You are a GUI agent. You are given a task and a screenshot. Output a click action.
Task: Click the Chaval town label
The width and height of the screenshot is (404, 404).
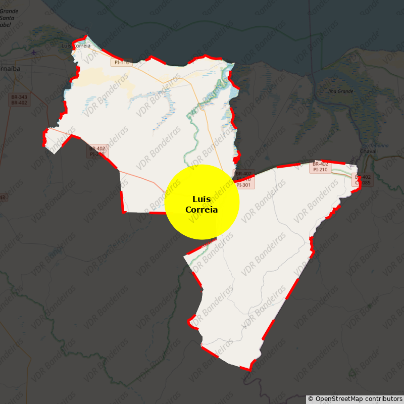[x=368, y=151]
